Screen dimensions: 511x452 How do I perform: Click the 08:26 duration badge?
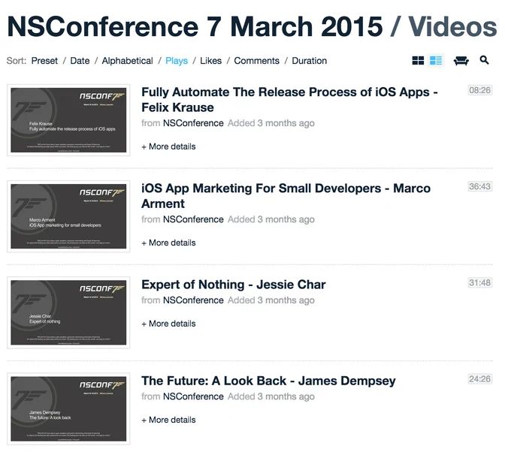[x=479, y=90]
